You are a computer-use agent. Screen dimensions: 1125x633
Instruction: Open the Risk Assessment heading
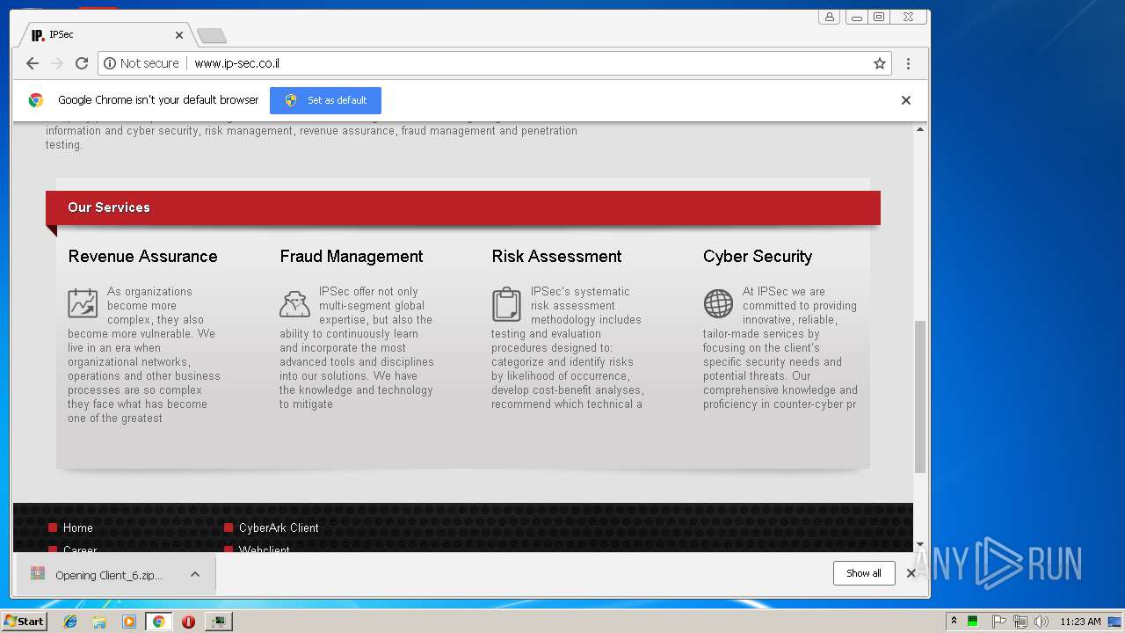point(556,256)
